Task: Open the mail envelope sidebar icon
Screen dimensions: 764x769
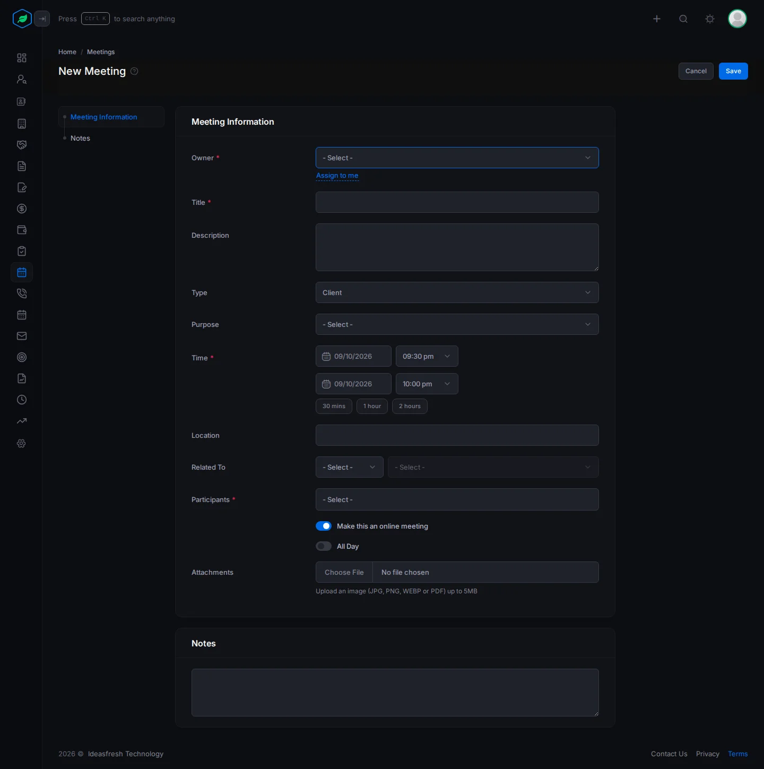Action: tap(22, 336)
